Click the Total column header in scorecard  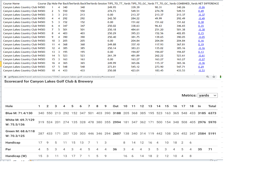(x=212, y=106)
